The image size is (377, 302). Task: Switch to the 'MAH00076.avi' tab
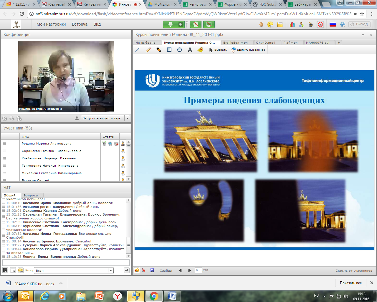coord(319,42)
